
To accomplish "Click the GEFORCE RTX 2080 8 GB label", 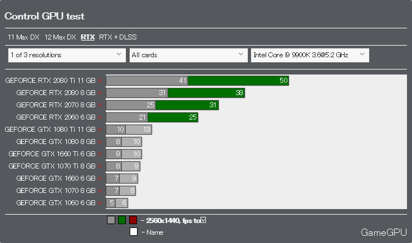I will 56,93.
